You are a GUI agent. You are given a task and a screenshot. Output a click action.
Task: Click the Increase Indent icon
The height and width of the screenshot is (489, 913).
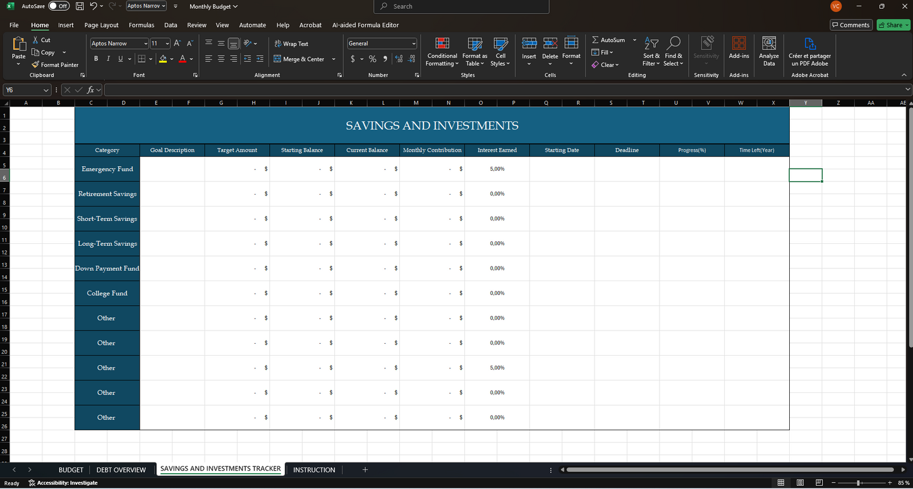pos(260,59)
